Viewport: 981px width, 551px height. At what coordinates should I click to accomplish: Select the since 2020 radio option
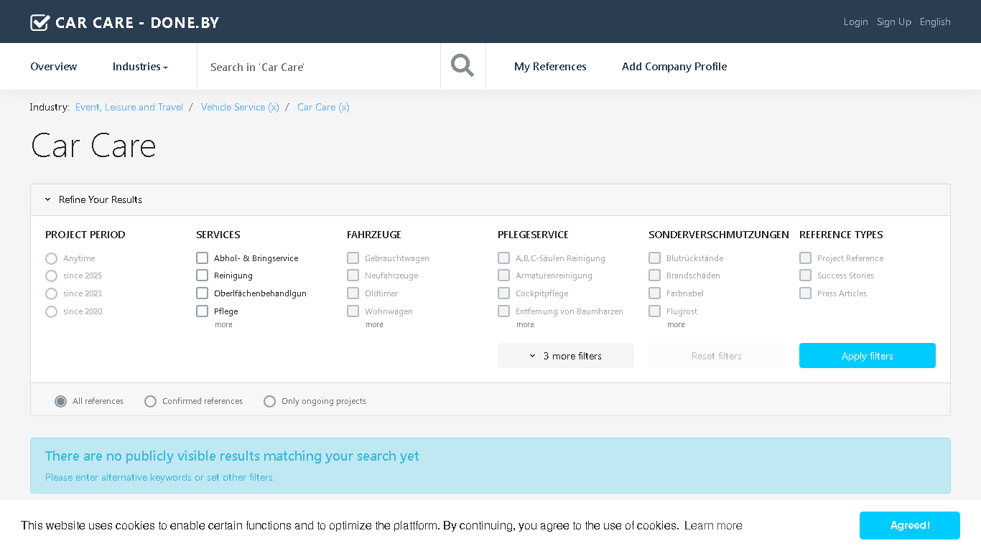[51, 311]
